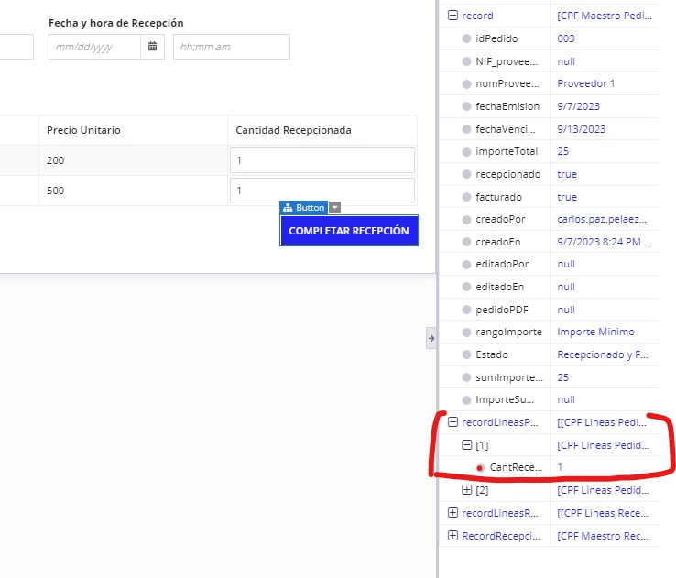Image resolution: width=676 pixels, height=578 pixels.
Task: Collapse the record tree node
Action: (x=452, y=16)
